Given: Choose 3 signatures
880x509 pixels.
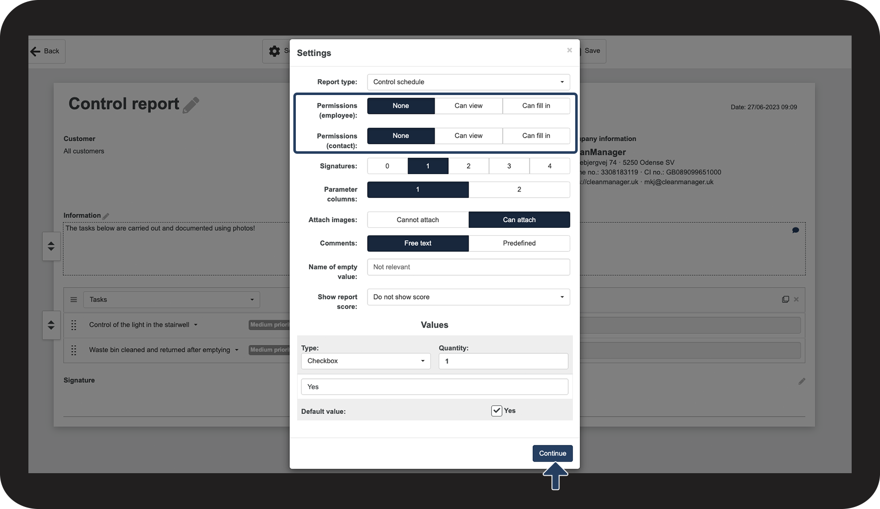Looking at the screenshot, I should (509, 166).
